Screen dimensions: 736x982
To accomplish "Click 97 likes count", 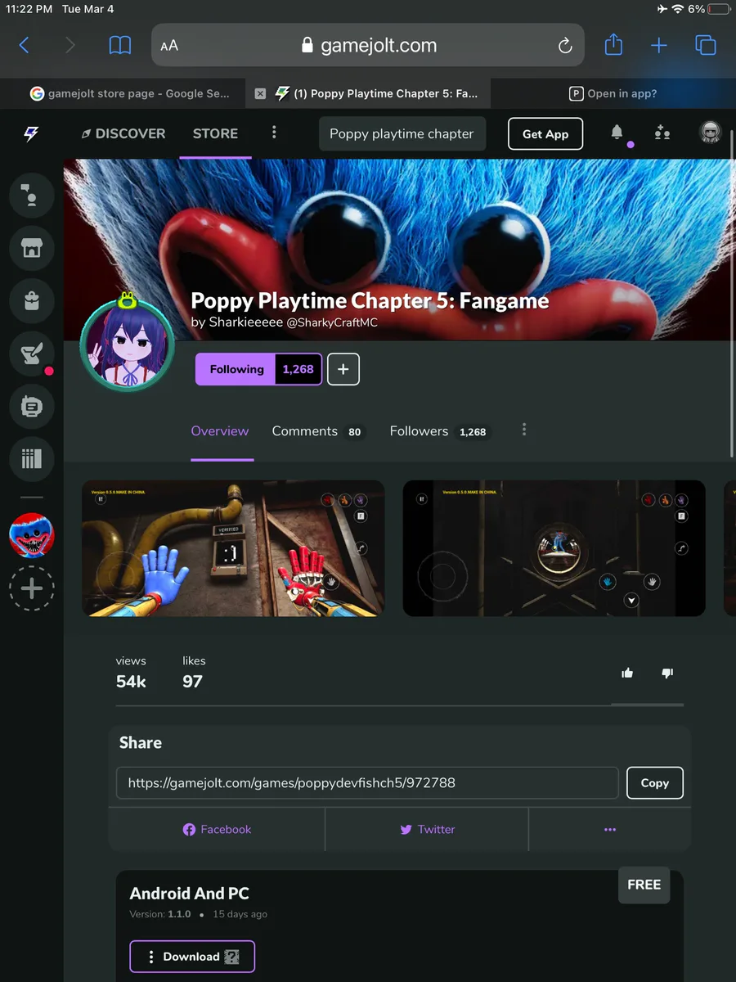I will [x=192, y=682].
